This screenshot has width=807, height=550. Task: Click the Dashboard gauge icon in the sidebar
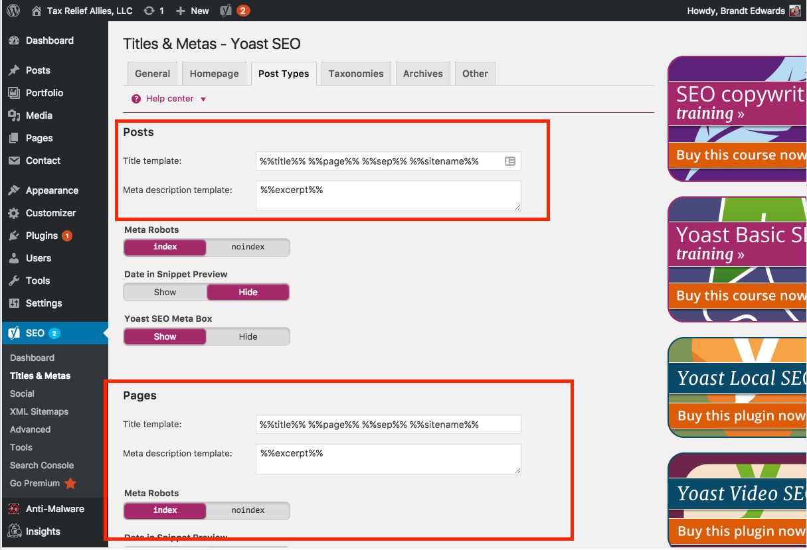[14, 40]
